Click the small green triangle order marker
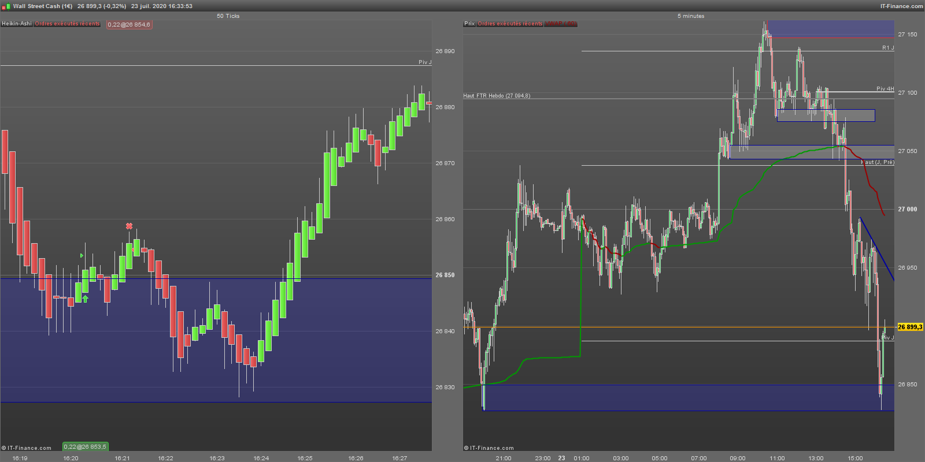925x462 pixels. pyautogui.click(x=82, y=256)
